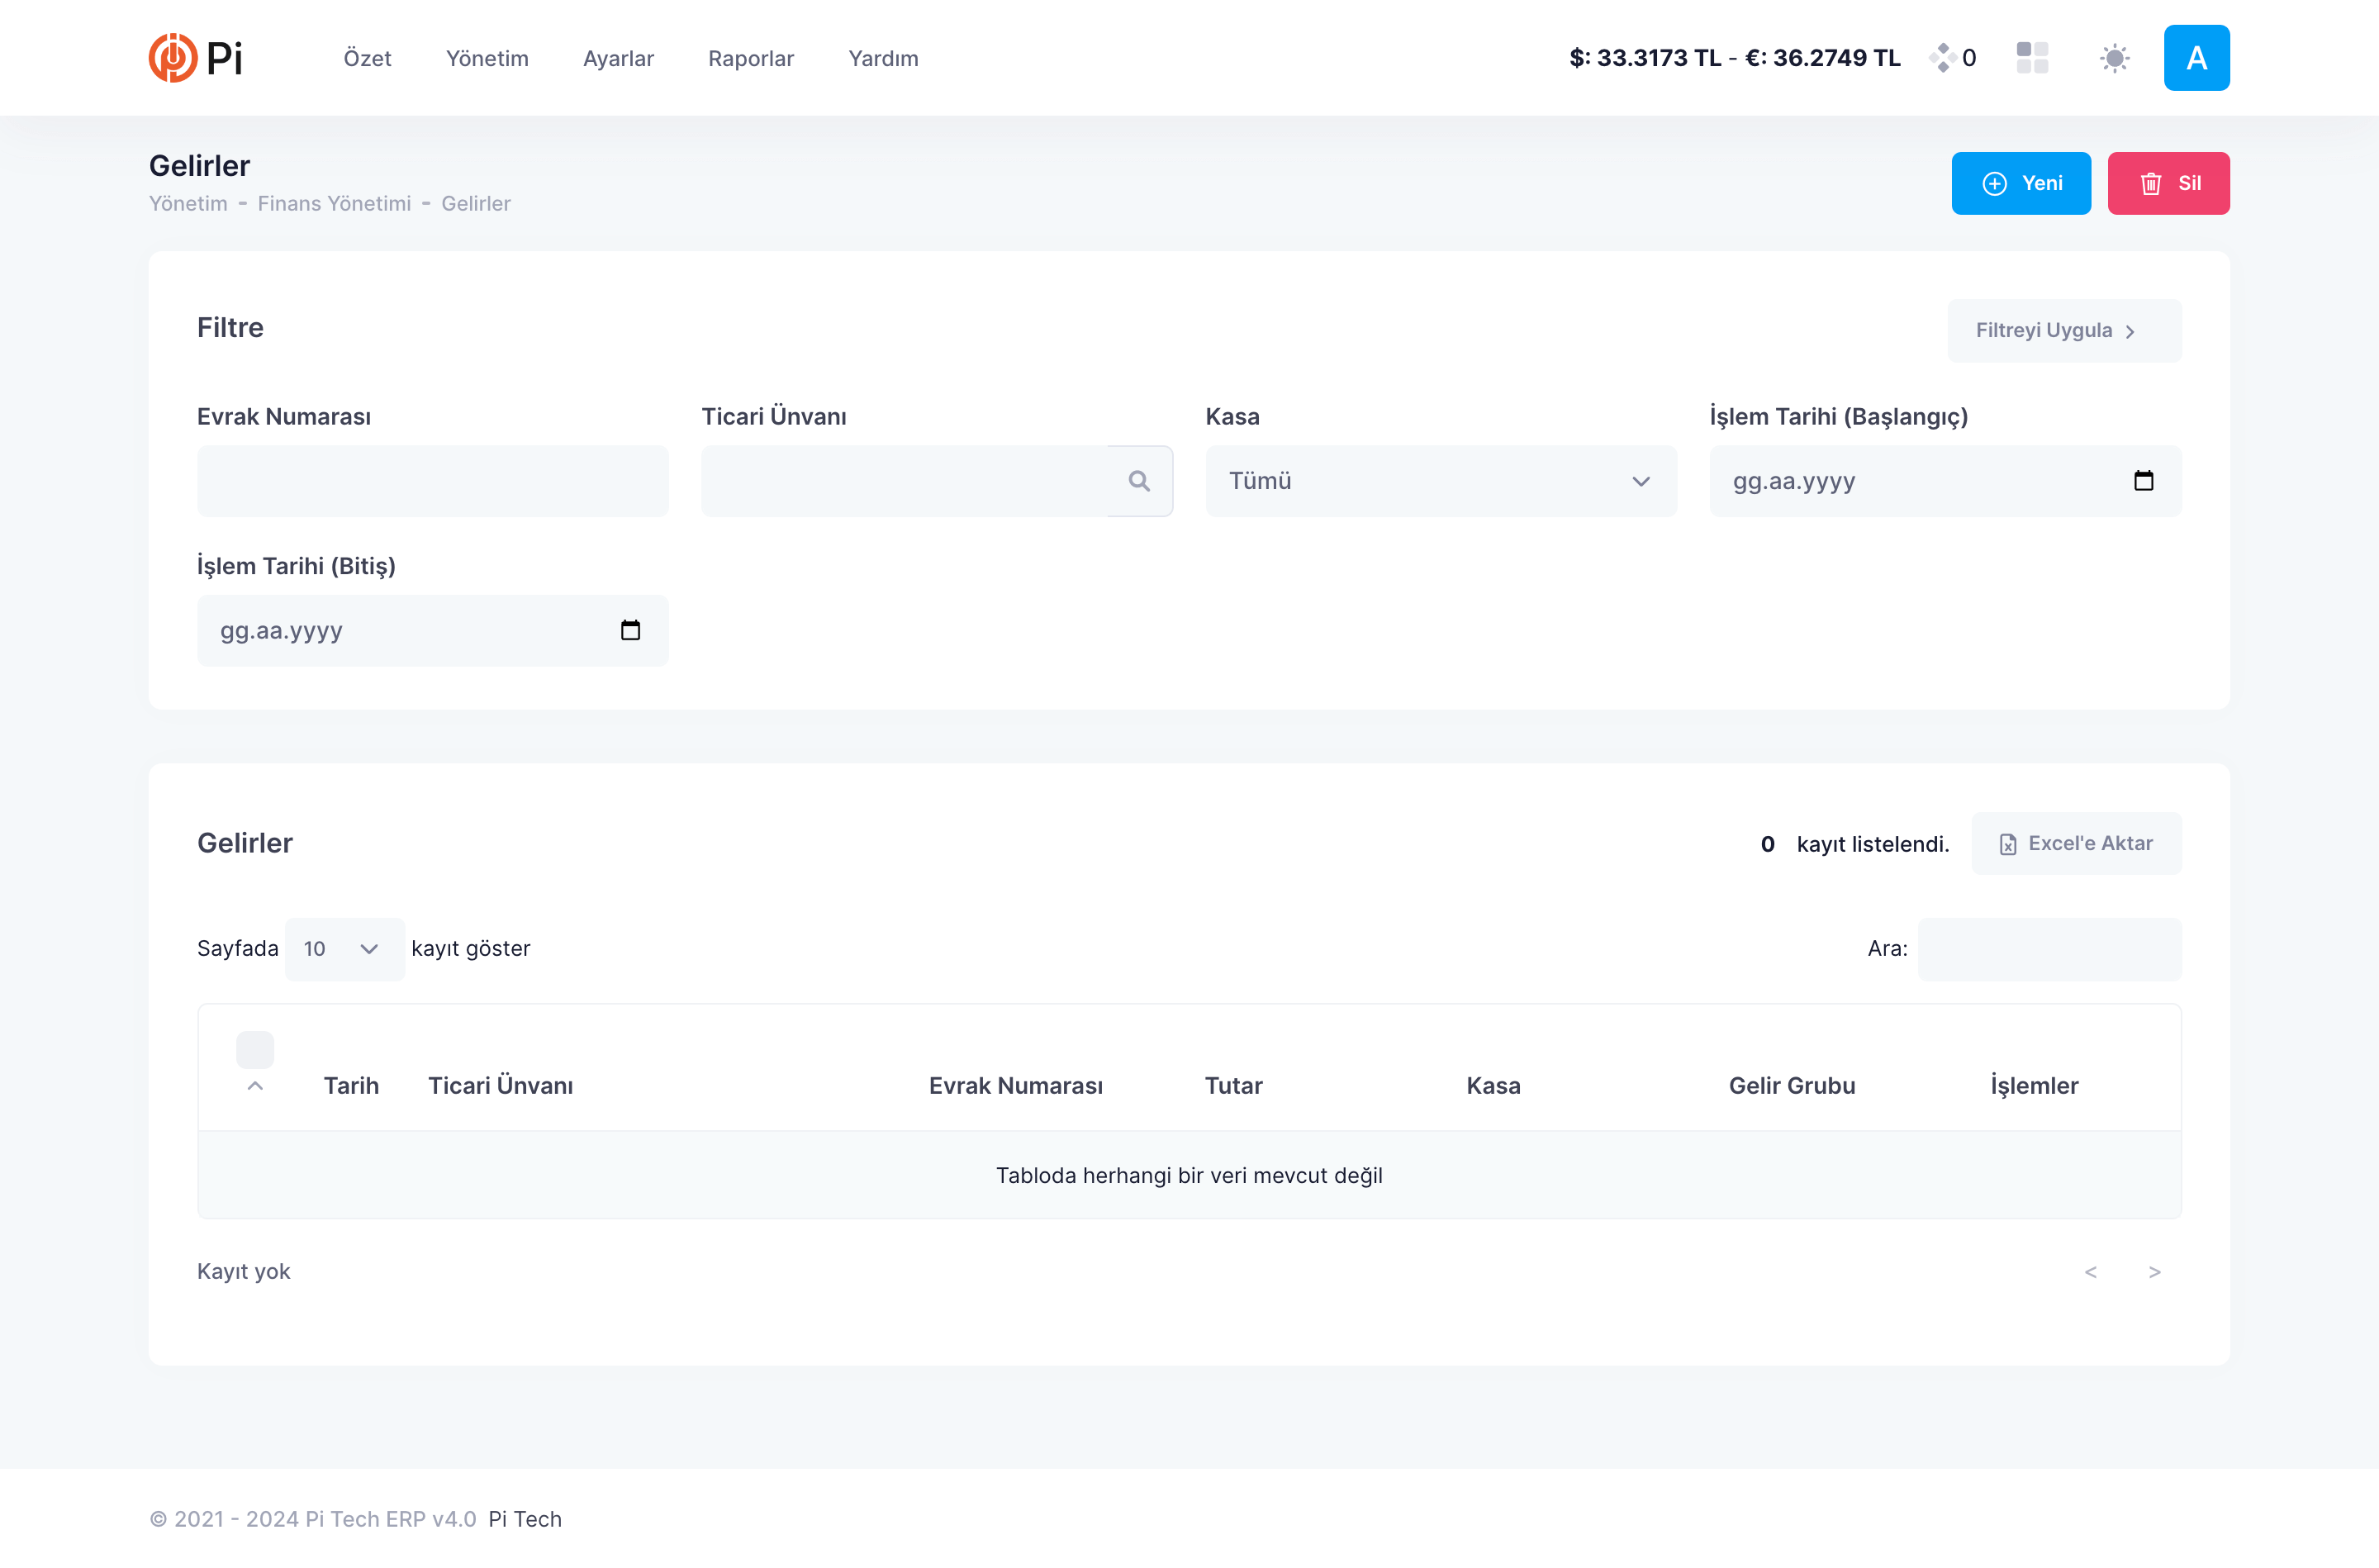Open the user avatar A menu
This screenshot has width=2379, height=1568.
[x=2196, y=58]
